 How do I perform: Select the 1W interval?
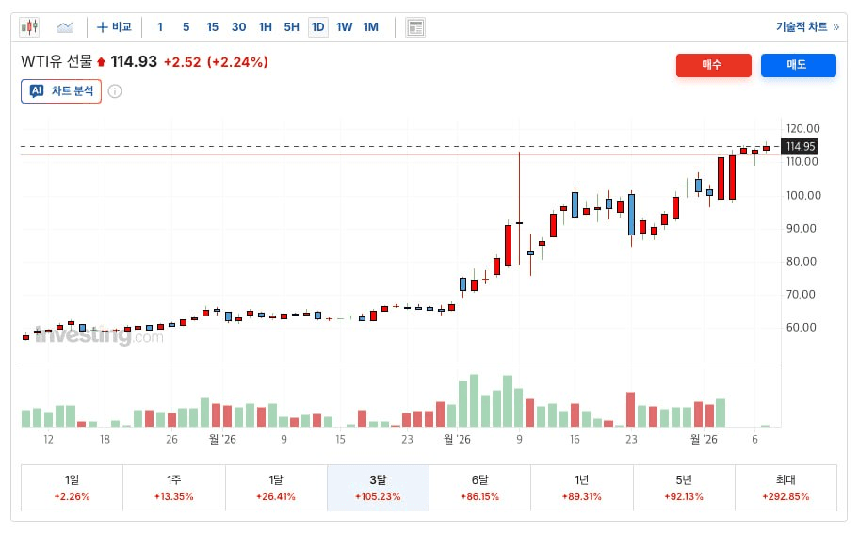click(344, 27)
